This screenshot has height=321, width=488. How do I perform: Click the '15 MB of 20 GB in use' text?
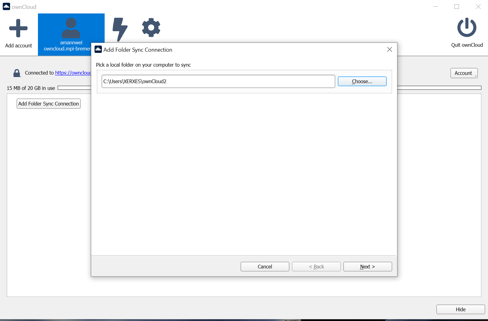click(31, 88)
